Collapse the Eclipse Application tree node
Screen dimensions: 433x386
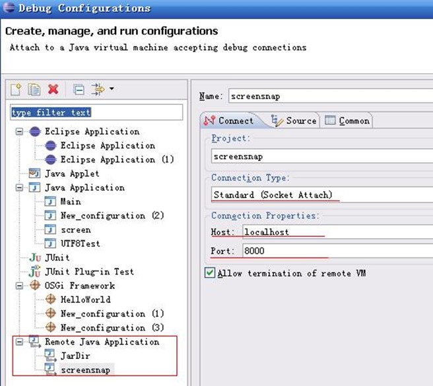(20, 132)
